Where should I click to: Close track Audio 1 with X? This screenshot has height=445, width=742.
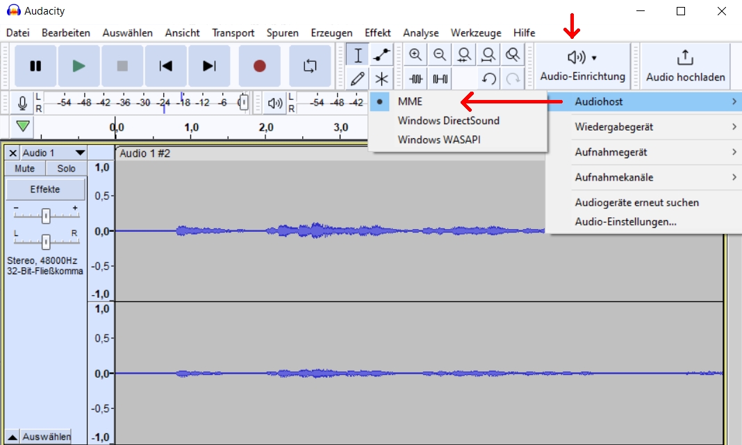tap(13, 153)
